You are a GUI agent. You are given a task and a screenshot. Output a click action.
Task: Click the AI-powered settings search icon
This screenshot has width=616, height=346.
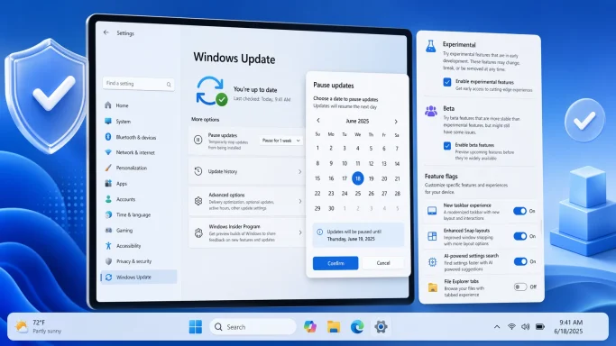click(433, 261)
